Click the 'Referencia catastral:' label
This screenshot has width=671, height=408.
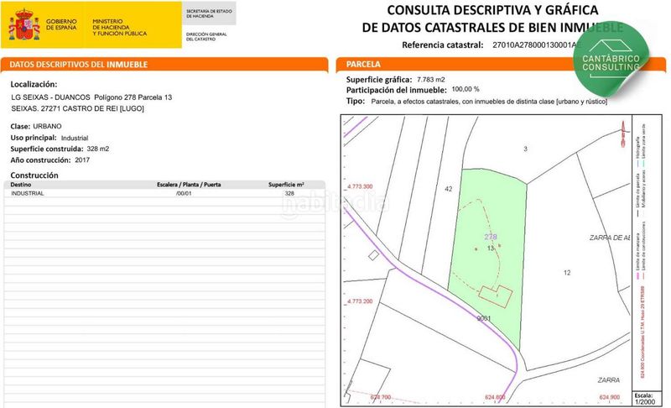443,45
